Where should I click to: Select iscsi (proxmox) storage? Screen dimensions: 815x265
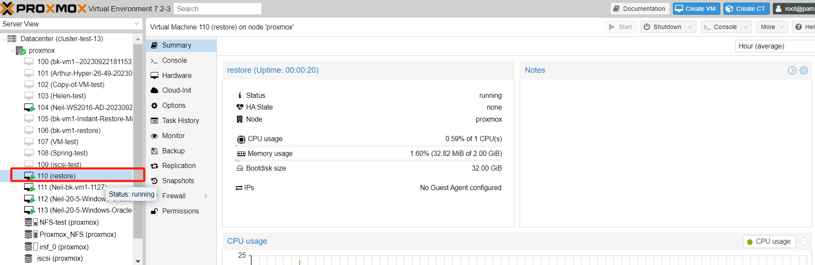[x=60, y=258]
